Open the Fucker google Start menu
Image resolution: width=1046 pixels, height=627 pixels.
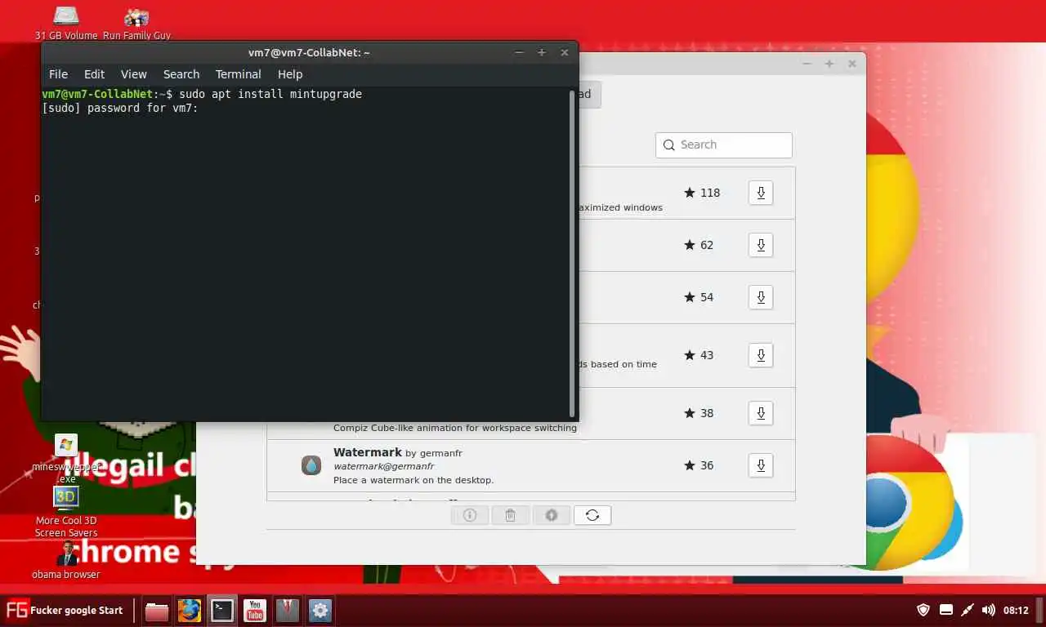(65, 610)
